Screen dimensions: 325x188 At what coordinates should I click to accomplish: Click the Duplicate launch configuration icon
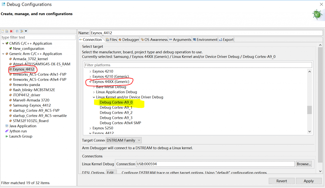click(7, 31)
